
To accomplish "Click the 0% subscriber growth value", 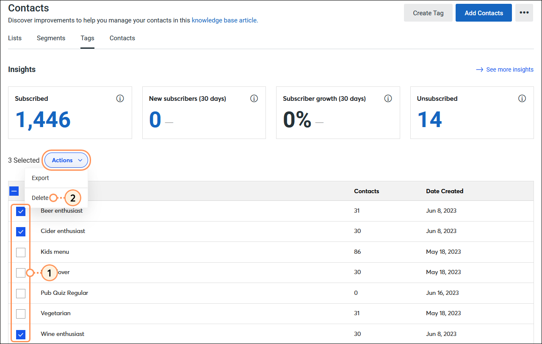I will click(297, 119).
